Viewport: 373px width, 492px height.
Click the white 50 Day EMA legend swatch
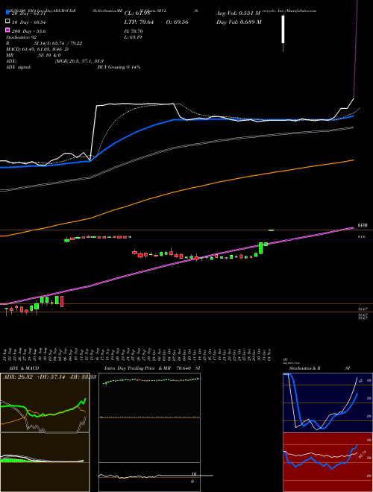(7, 22)
